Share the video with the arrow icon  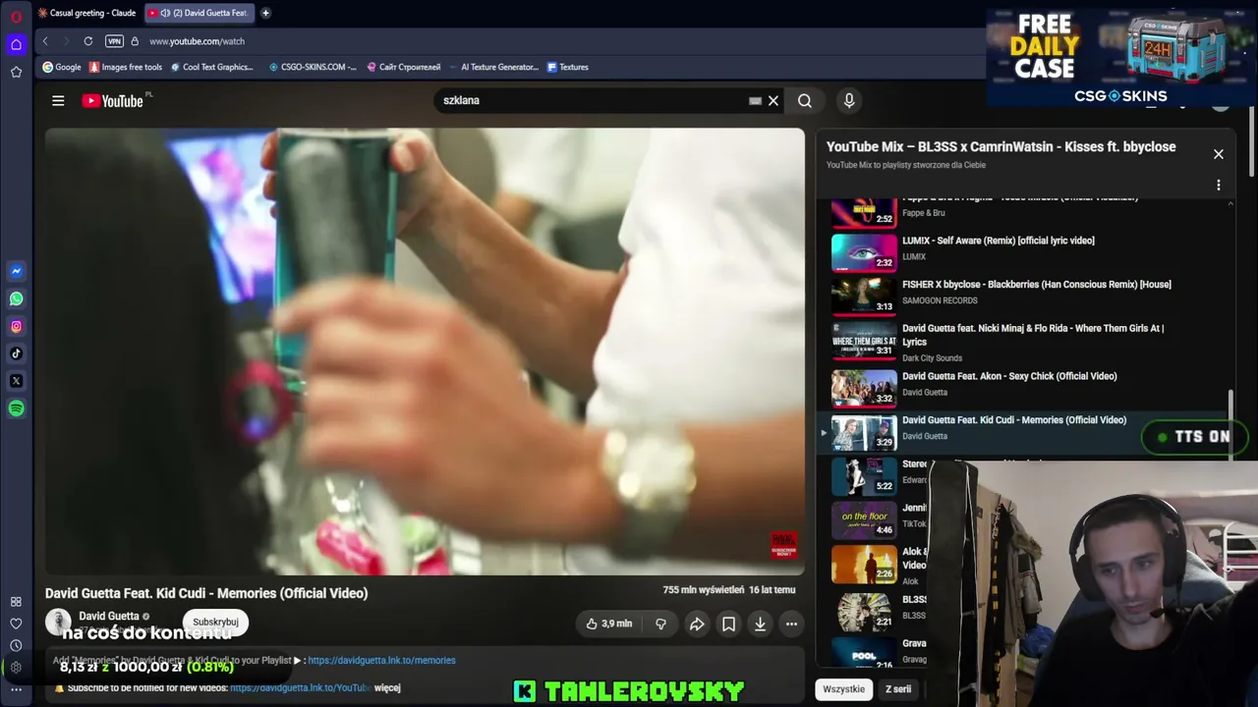697,624
